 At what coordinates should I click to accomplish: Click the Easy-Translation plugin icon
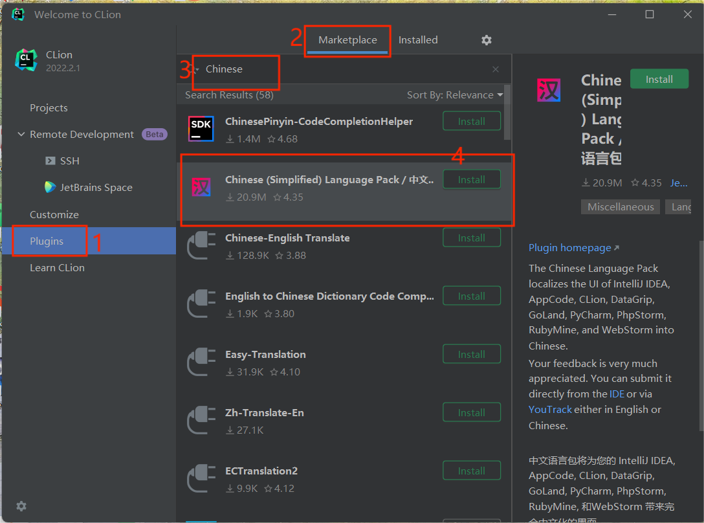[201, 362]
